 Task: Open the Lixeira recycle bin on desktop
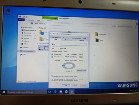8,11
